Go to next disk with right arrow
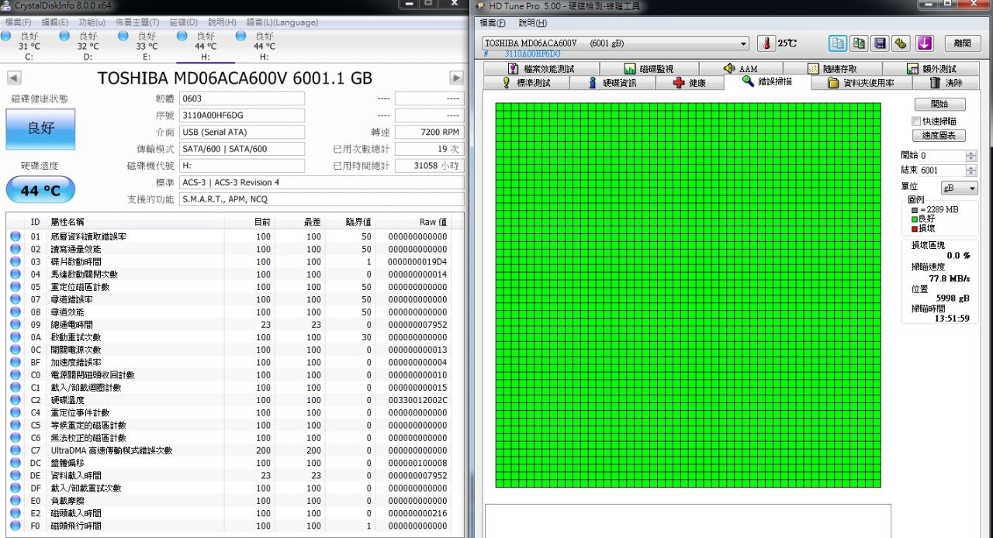Screen dimensions: 993x538 tap(456, 78)
